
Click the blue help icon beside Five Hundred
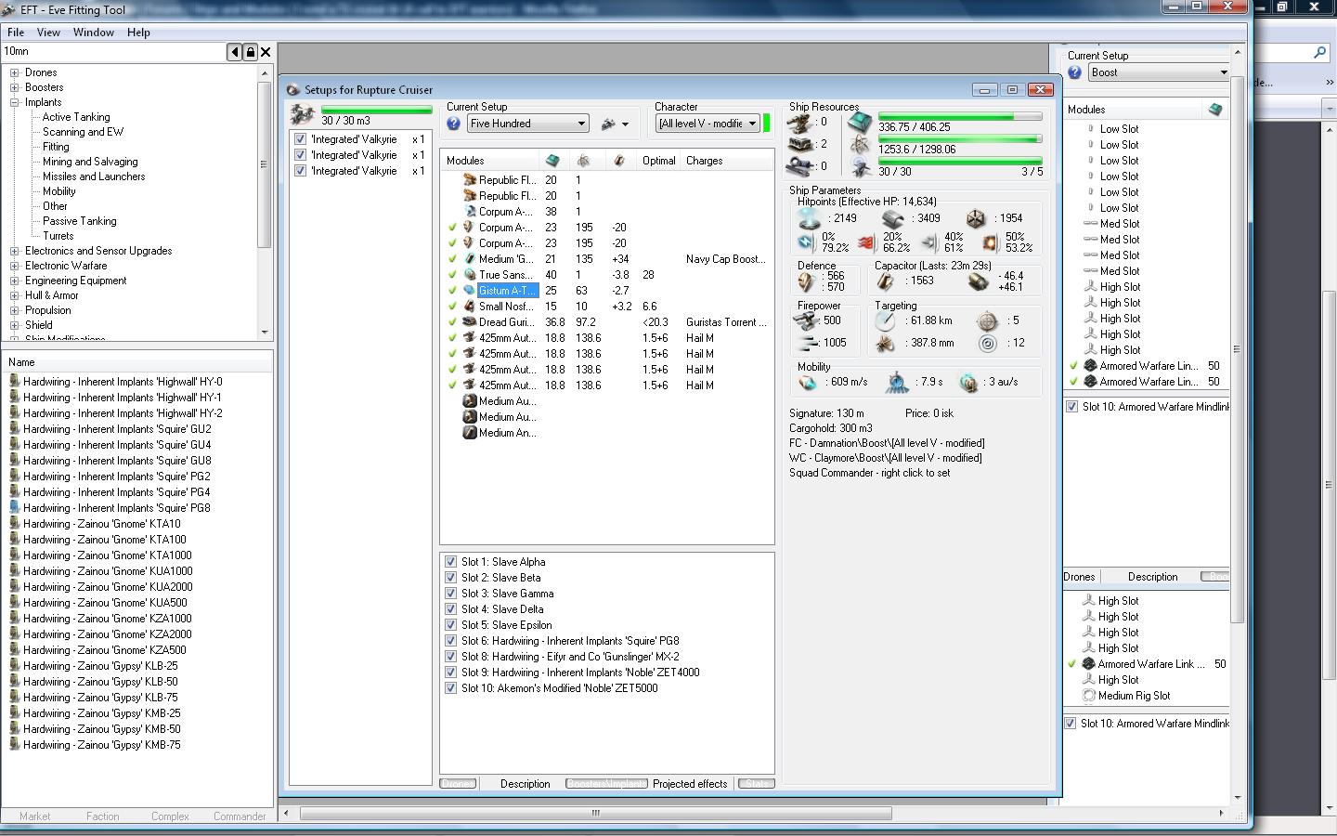click(x=454, y=124)
